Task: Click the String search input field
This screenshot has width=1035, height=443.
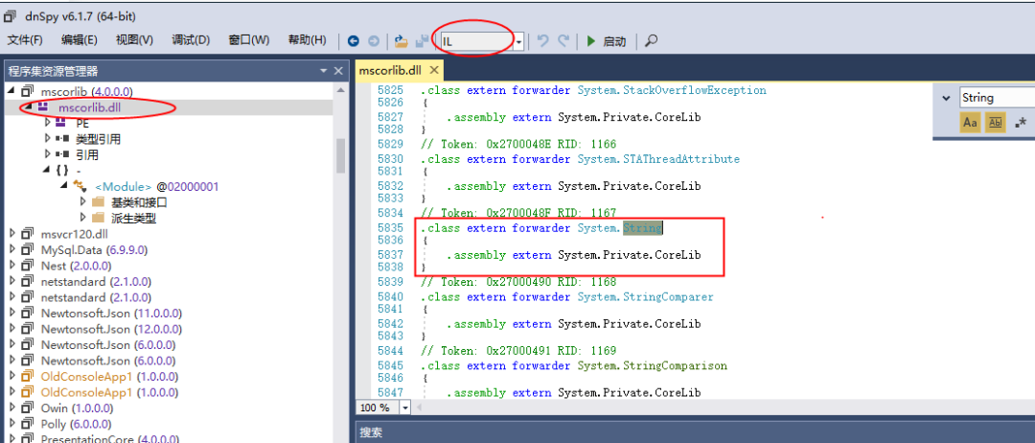Action: click(x=995, y=98)
